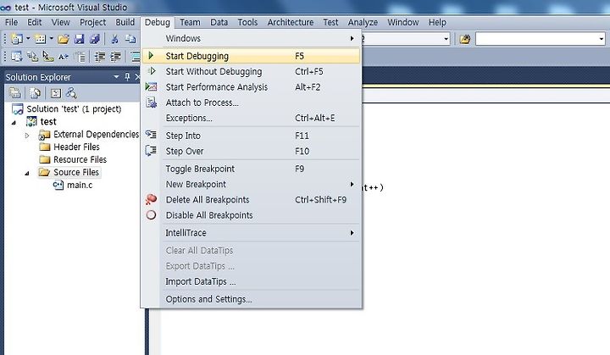Open the find combo box dropdown arrow
Viewport: 610px width, 355px height.
tap(602, 39)
